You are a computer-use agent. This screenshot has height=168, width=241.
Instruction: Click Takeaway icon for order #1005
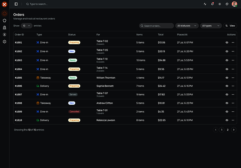[x=38, y=78]
